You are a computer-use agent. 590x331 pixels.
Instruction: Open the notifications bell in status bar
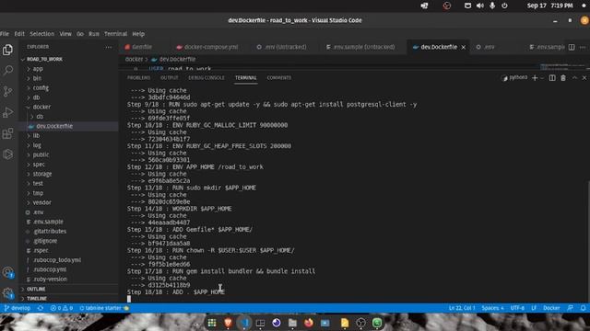click(583, 308)
